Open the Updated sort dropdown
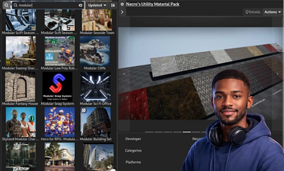This screenshot has height=171, width=284. click(97, 5)
